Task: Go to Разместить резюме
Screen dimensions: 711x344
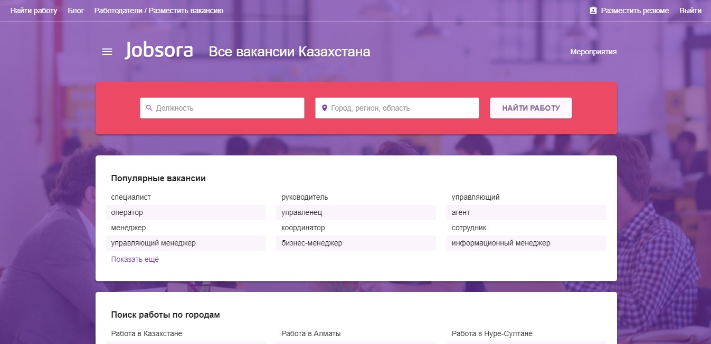Action: click(635, 11)
